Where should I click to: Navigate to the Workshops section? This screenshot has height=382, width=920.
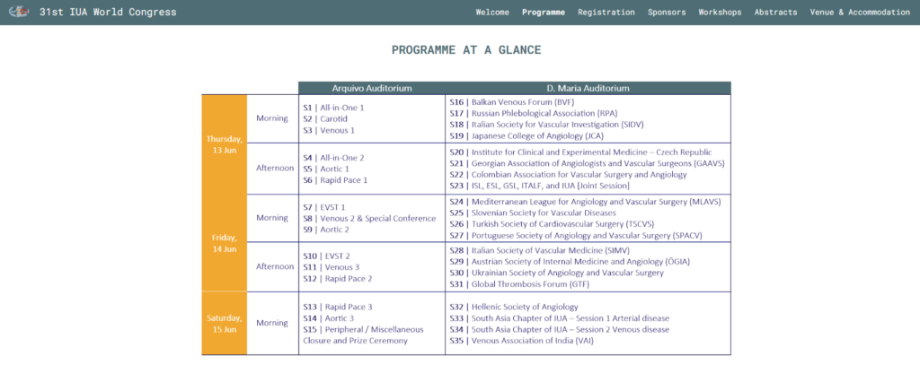[x=720, y=13]
